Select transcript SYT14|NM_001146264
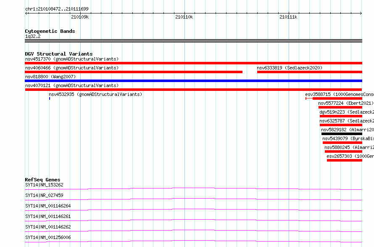 tap(48, 206)
